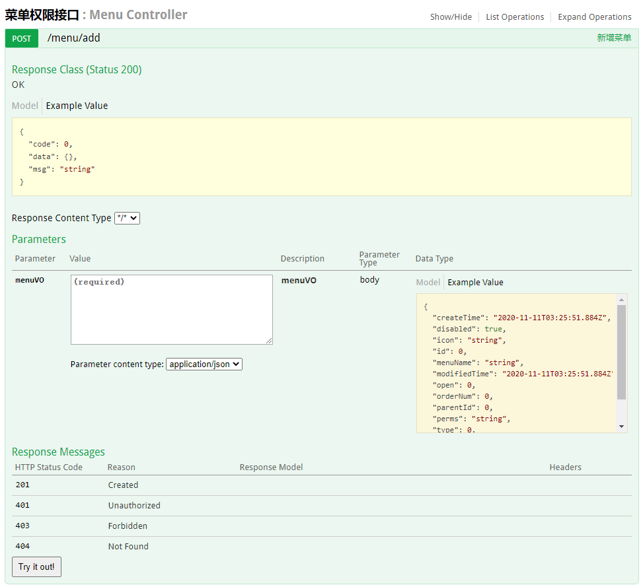Open the Response Content Type dropdown
Image resolution: width=643 pixels, height=585 pixels.
(x=126, y=218)
